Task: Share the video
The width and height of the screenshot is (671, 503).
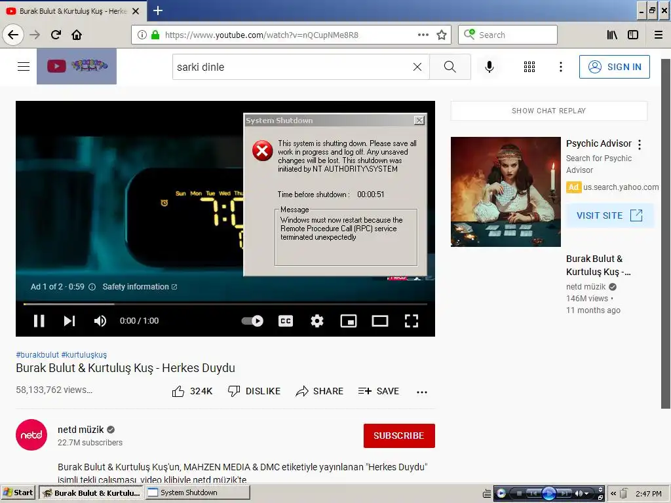Action: click(319, 391)
